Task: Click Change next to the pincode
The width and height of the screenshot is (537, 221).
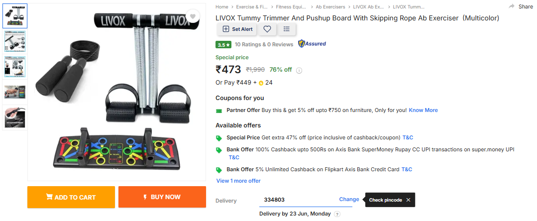Action: (349, 199)
